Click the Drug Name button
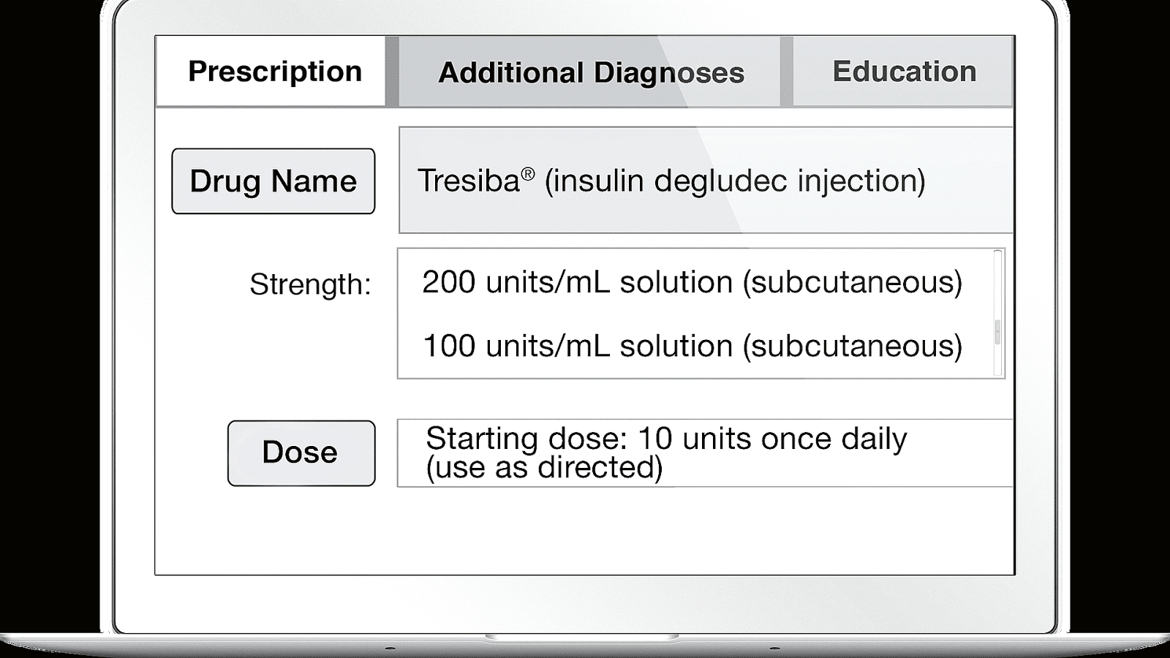Screen dimensions: 1170x658 (273, 181)
